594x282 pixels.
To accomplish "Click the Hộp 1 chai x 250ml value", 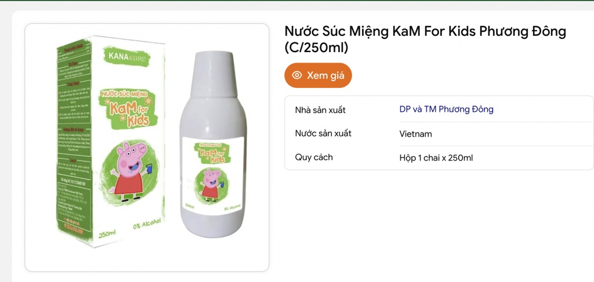I will 436,158.
